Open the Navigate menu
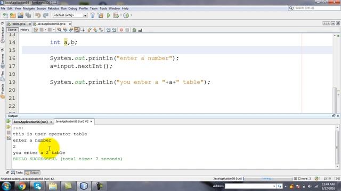The image size is (341, 191). pos(29,8)
